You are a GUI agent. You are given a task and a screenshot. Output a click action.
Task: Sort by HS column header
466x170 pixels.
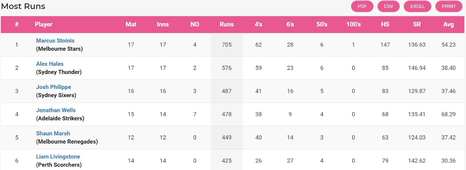pyautogui.click(x=385, y=24)
